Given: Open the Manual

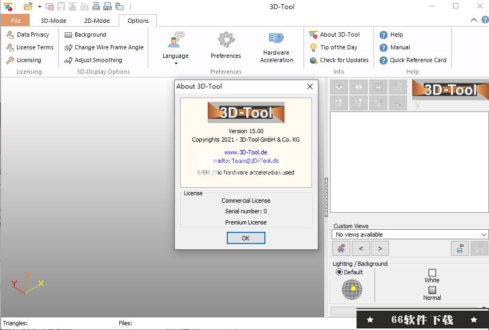Looking at the screenshot, I should tap(395, 47).
